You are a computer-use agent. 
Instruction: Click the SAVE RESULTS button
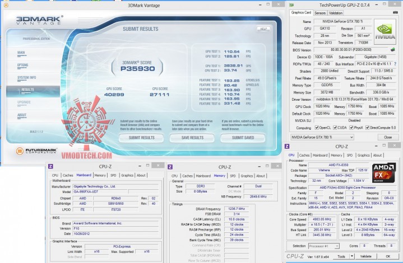(x=192, y=138)
